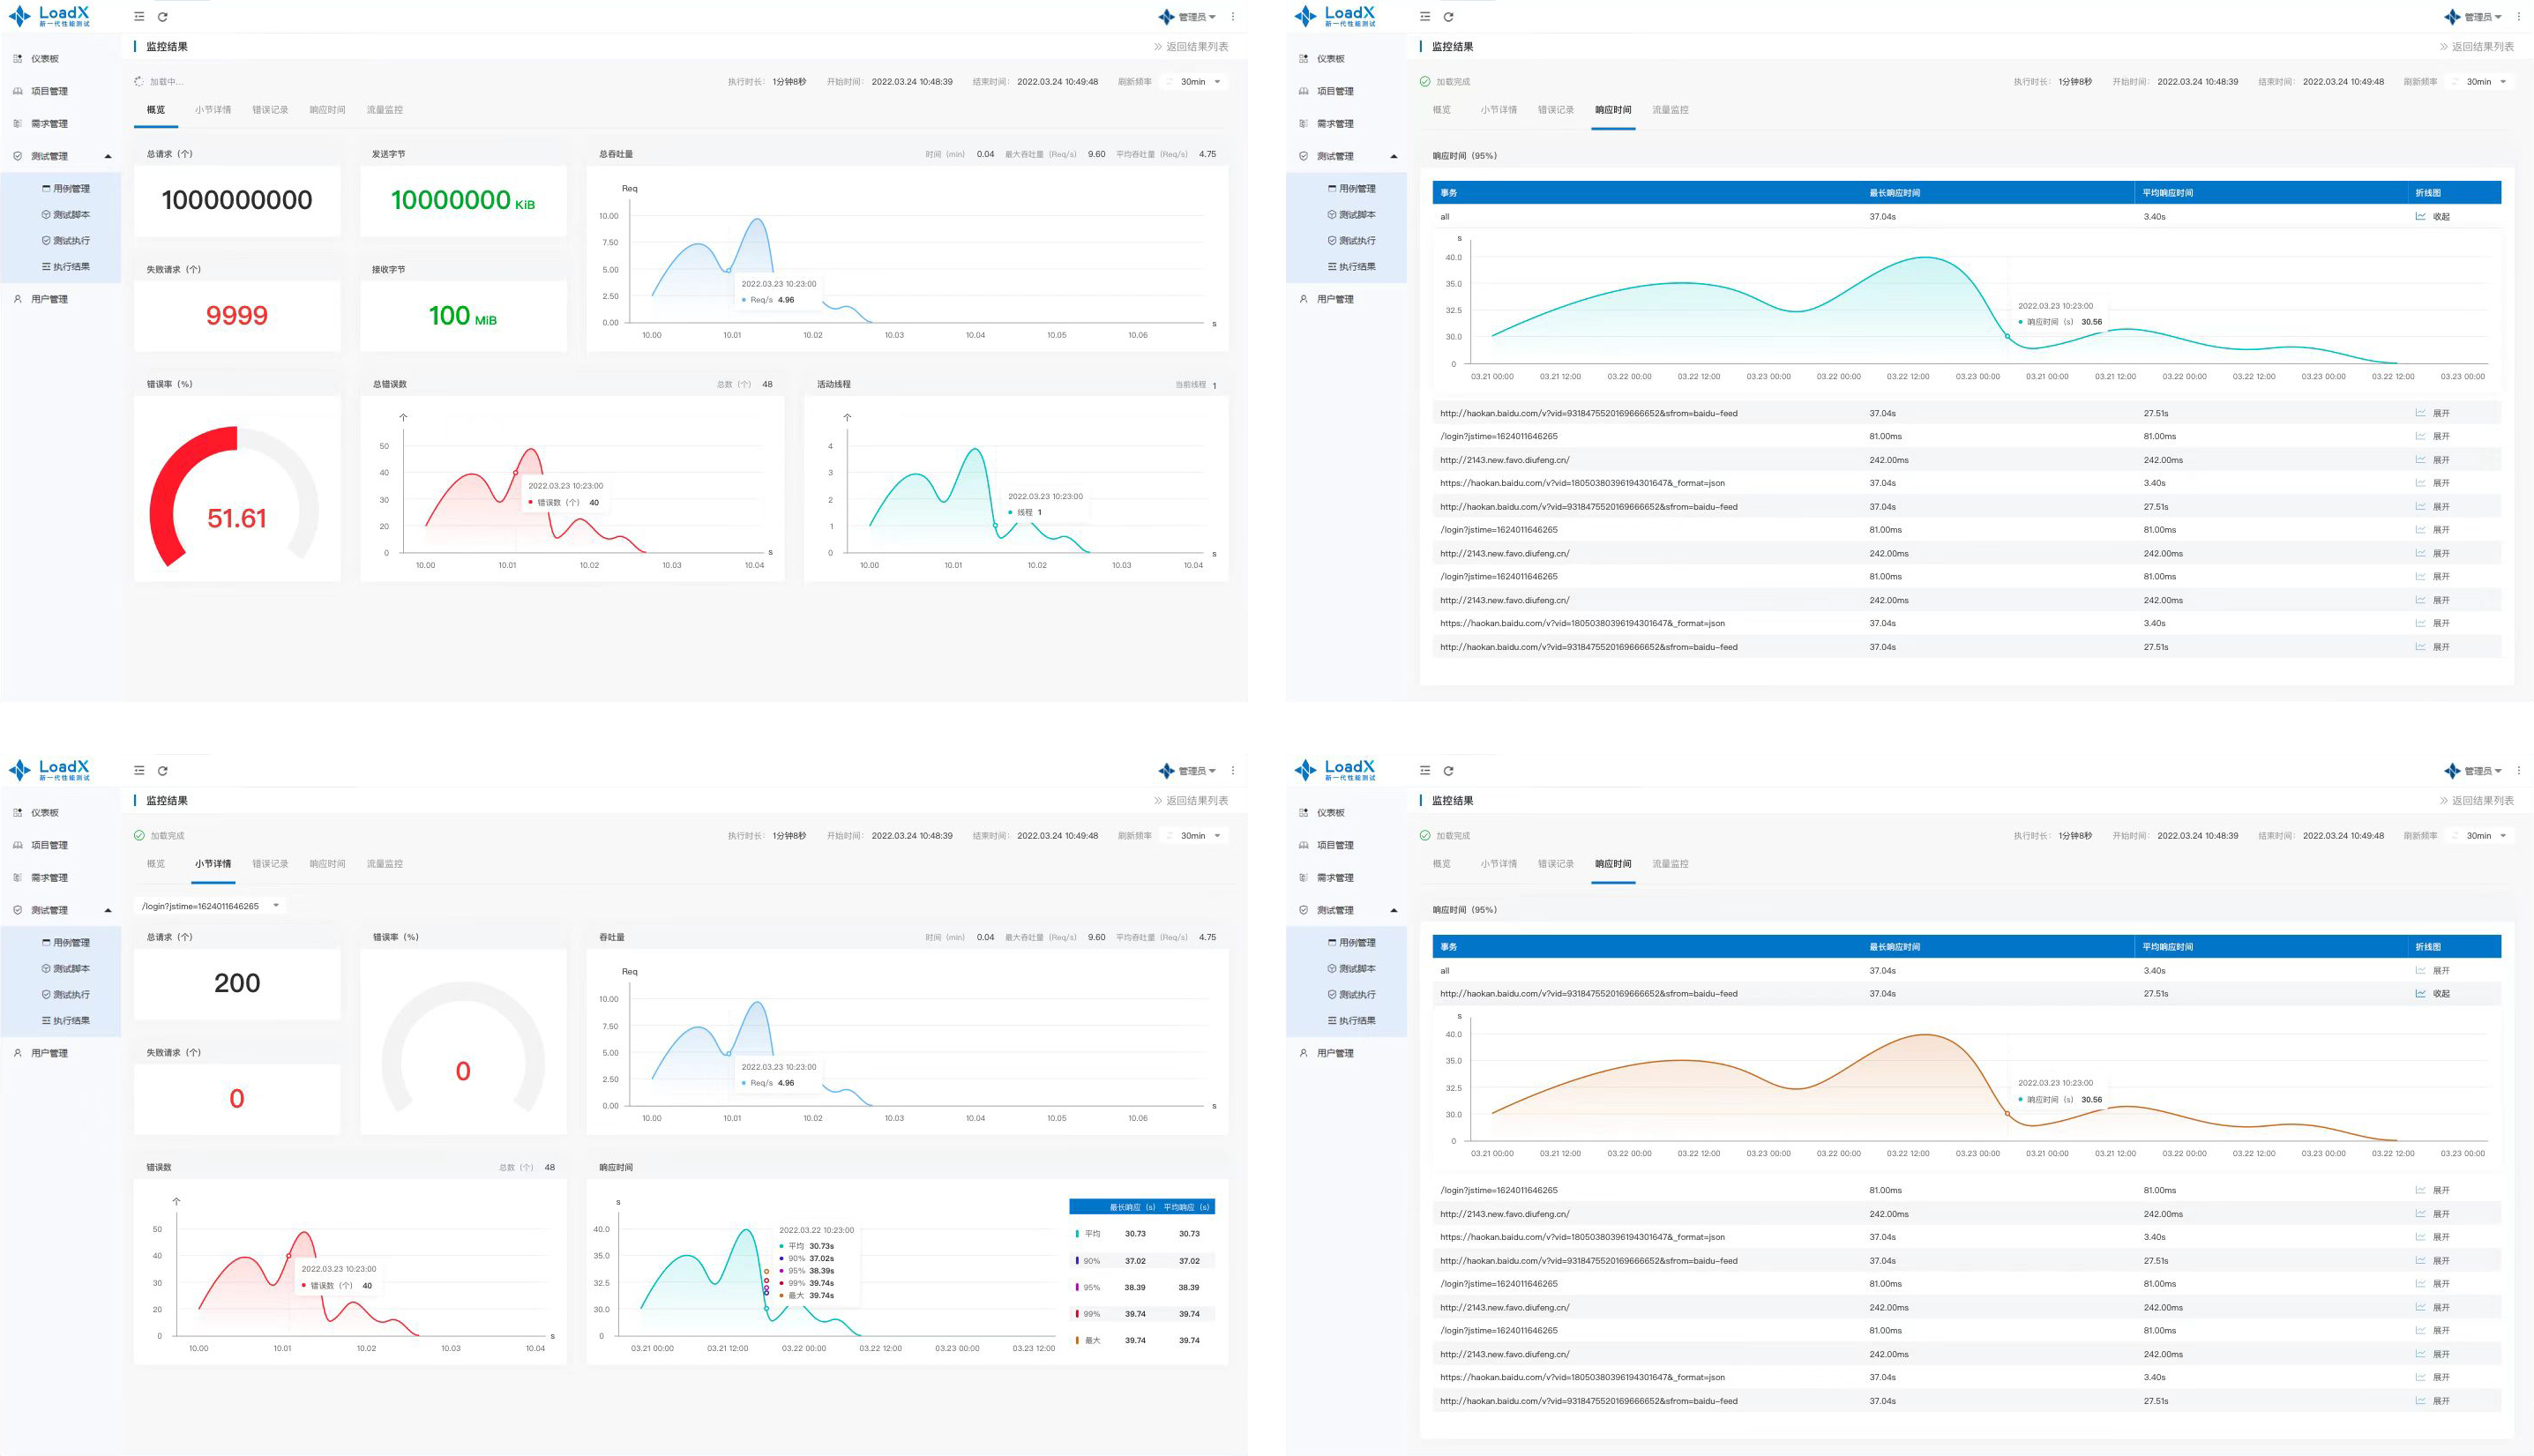Toggle the 最大 series in the response time legend
This screenshot has height=1456, width=2534.
point(1091,1341)
